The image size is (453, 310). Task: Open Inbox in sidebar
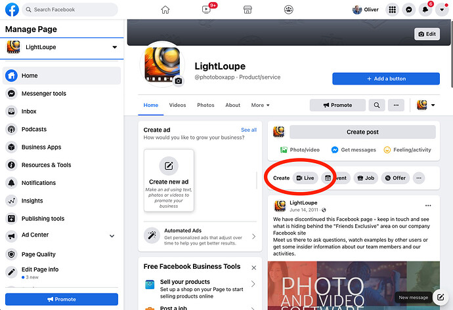click(62, 111)
